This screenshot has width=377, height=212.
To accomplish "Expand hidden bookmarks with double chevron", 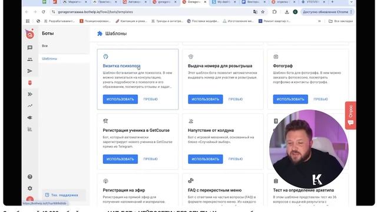I will coord(319,21).
